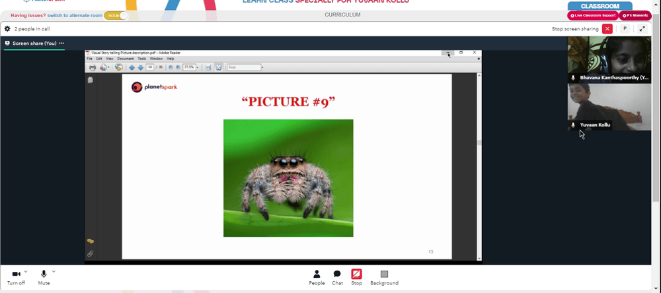This screenshot has height=293, width=661.
Task: Click the planetspark logo on the page
Action: (x=154, y=87)
